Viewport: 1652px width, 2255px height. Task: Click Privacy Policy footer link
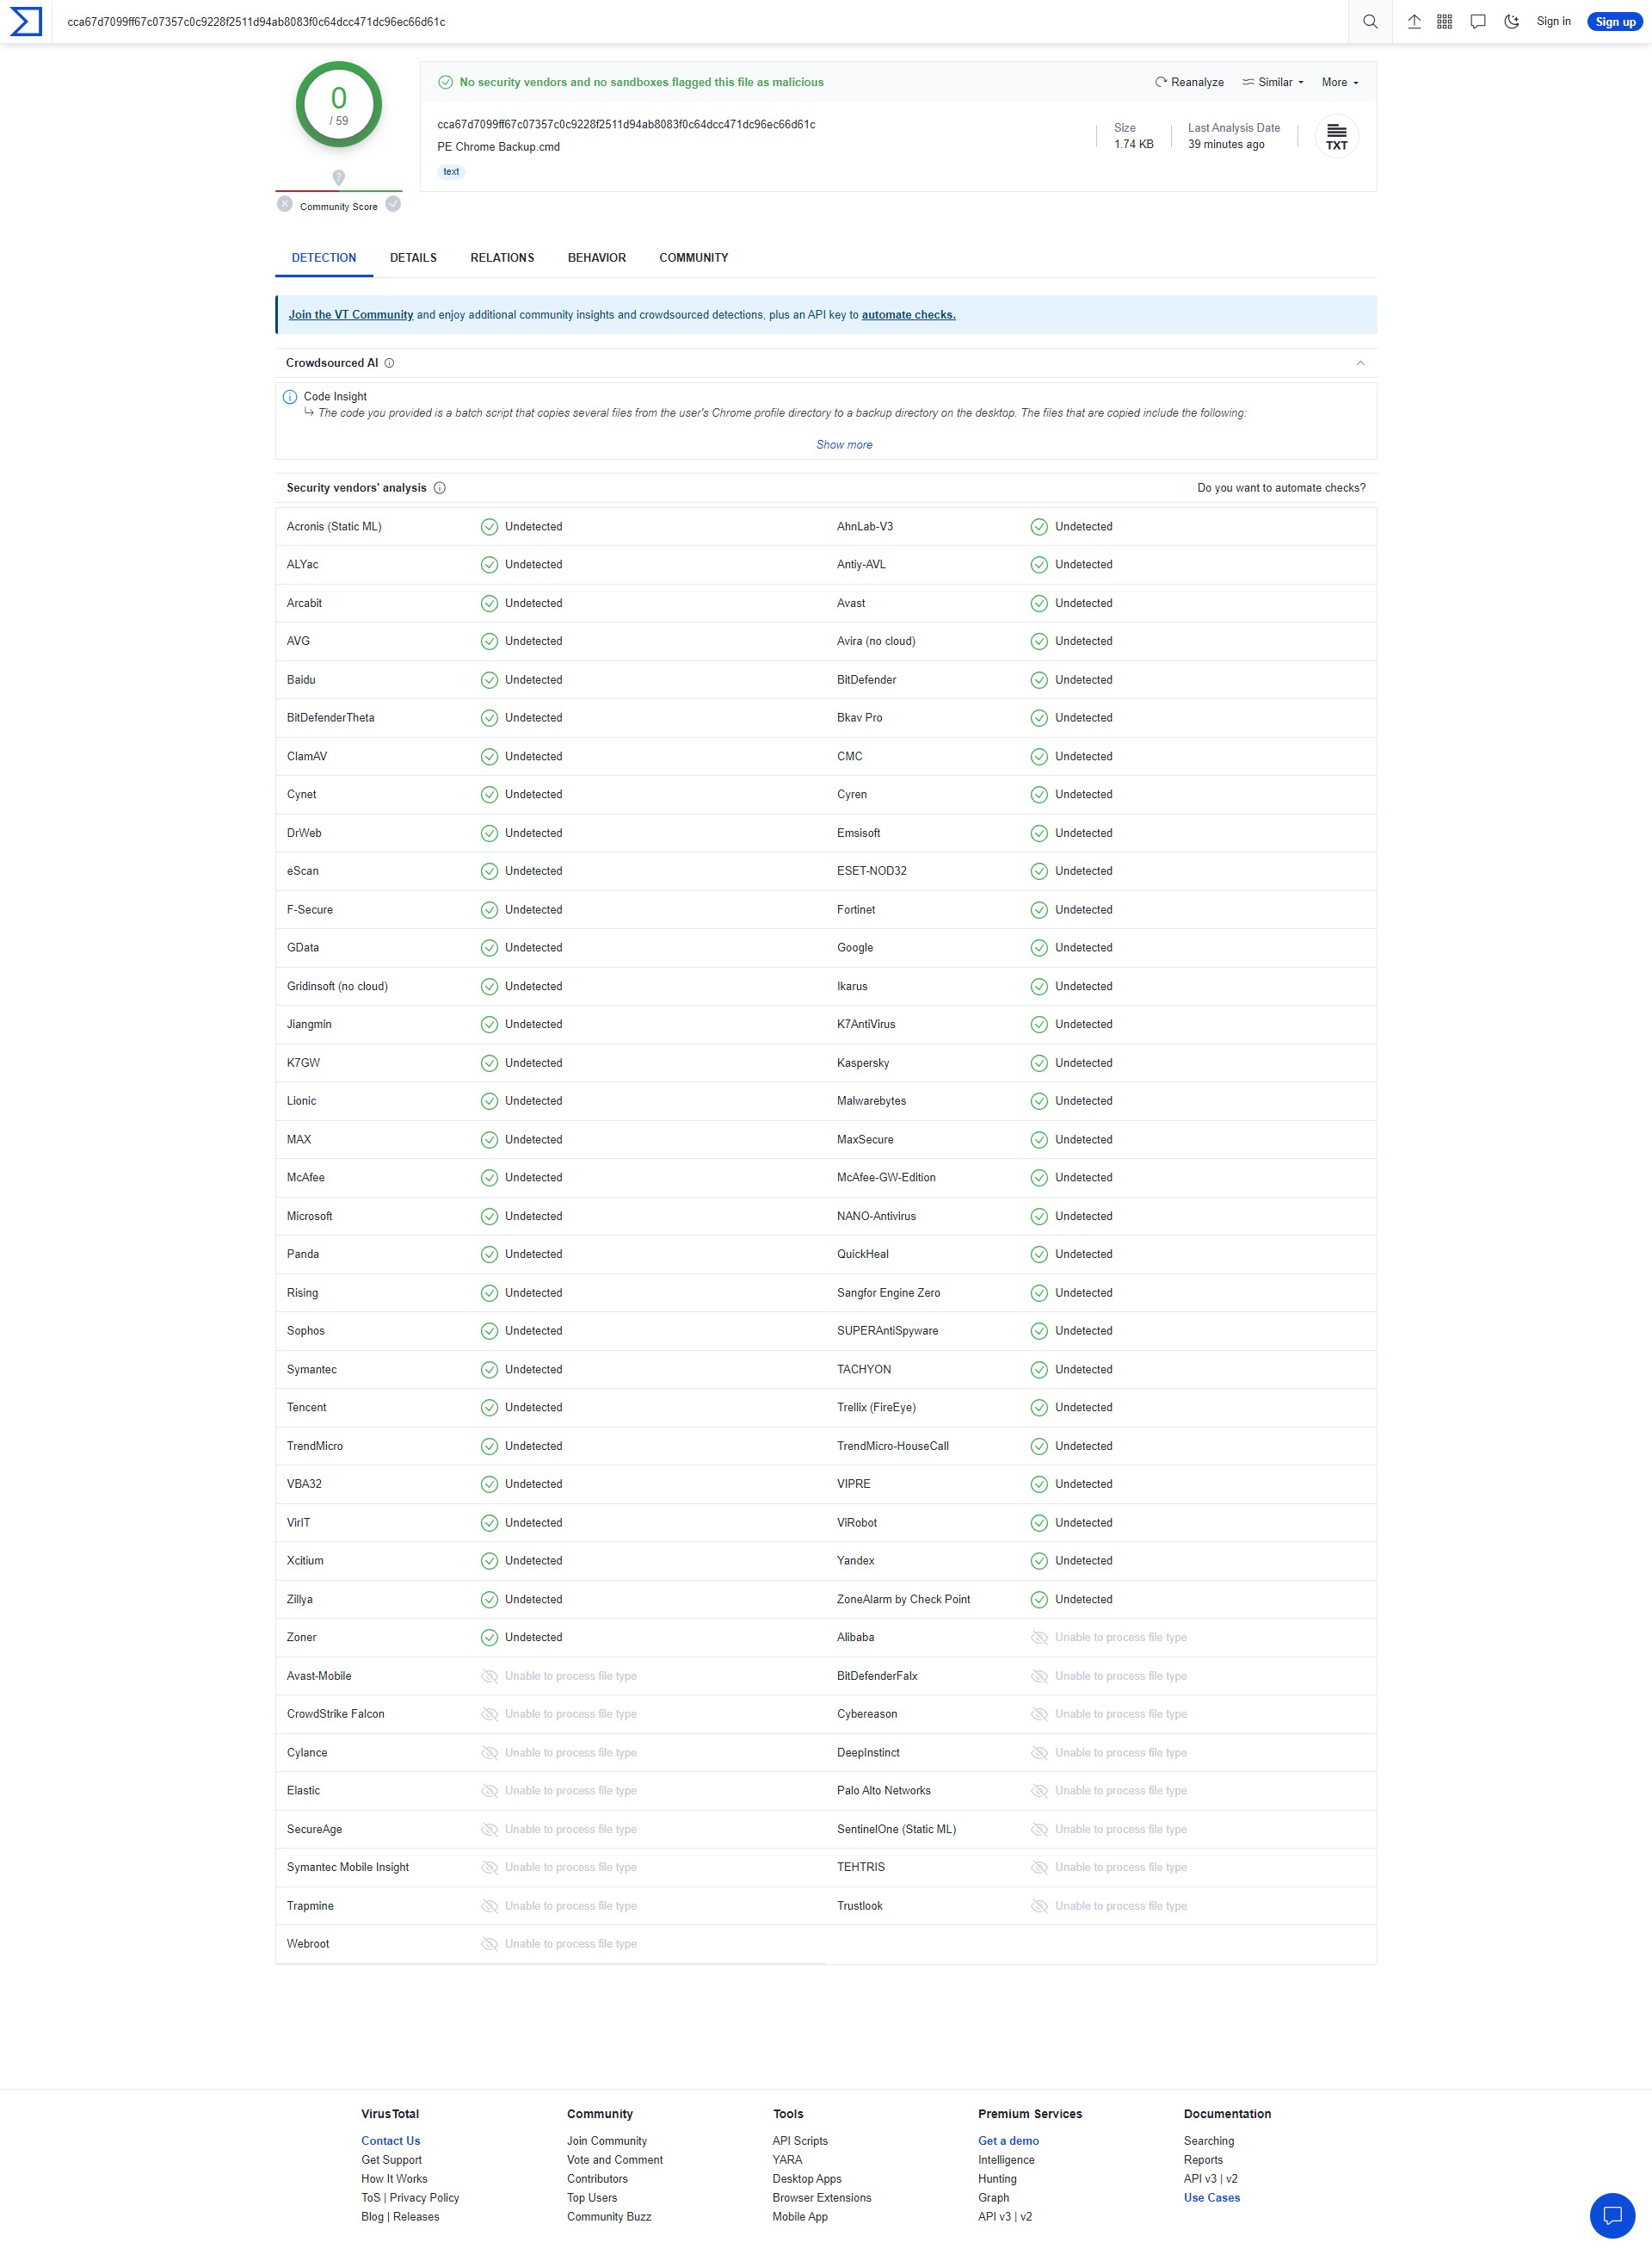424,2198
